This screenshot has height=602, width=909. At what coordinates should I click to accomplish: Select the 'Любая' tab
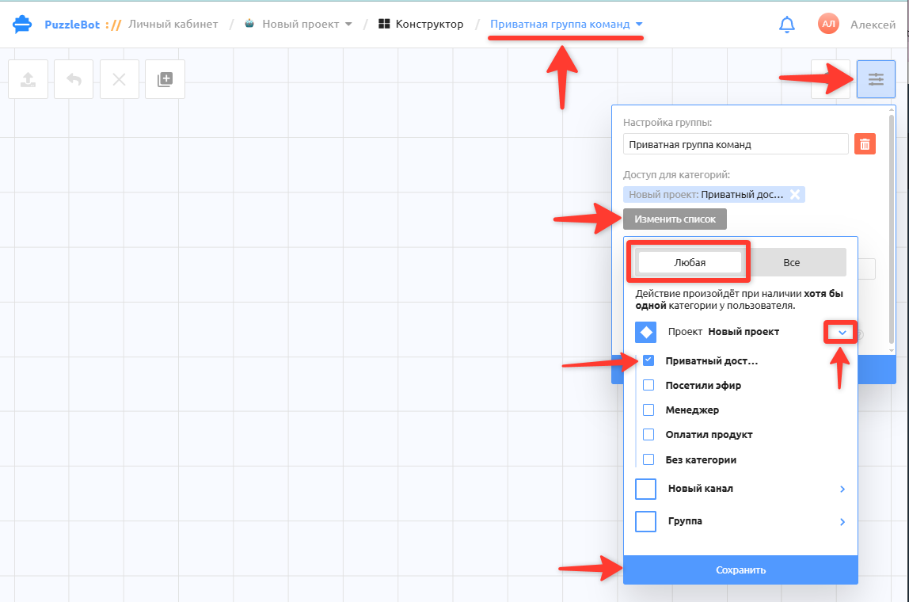690,263
